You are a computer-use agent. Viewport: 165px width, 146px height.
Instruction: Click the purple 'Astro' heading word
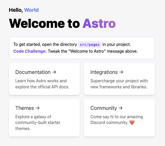point(99,24)
